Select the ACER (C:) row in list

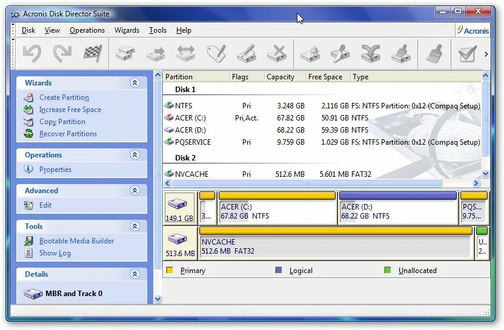(x=322, y=118)
